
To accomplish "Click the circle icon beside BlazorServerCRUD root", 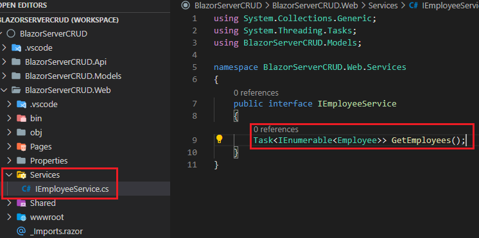I will (x=11, y=33).
